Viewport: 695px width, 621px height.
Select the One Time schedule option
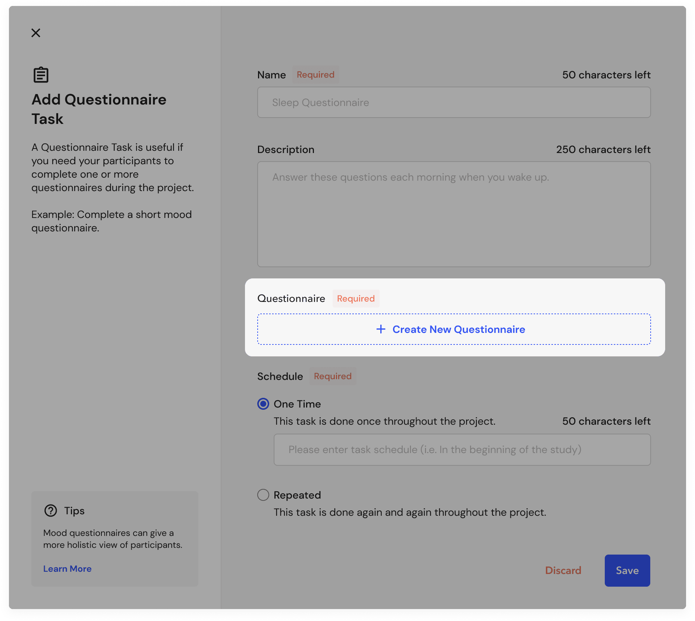click(263, 404)
